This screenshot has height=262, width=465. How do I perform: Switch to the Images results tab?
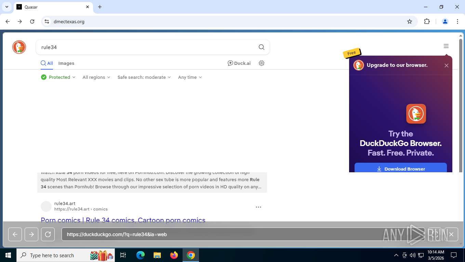pyautogui.click(x=66, y=63)
